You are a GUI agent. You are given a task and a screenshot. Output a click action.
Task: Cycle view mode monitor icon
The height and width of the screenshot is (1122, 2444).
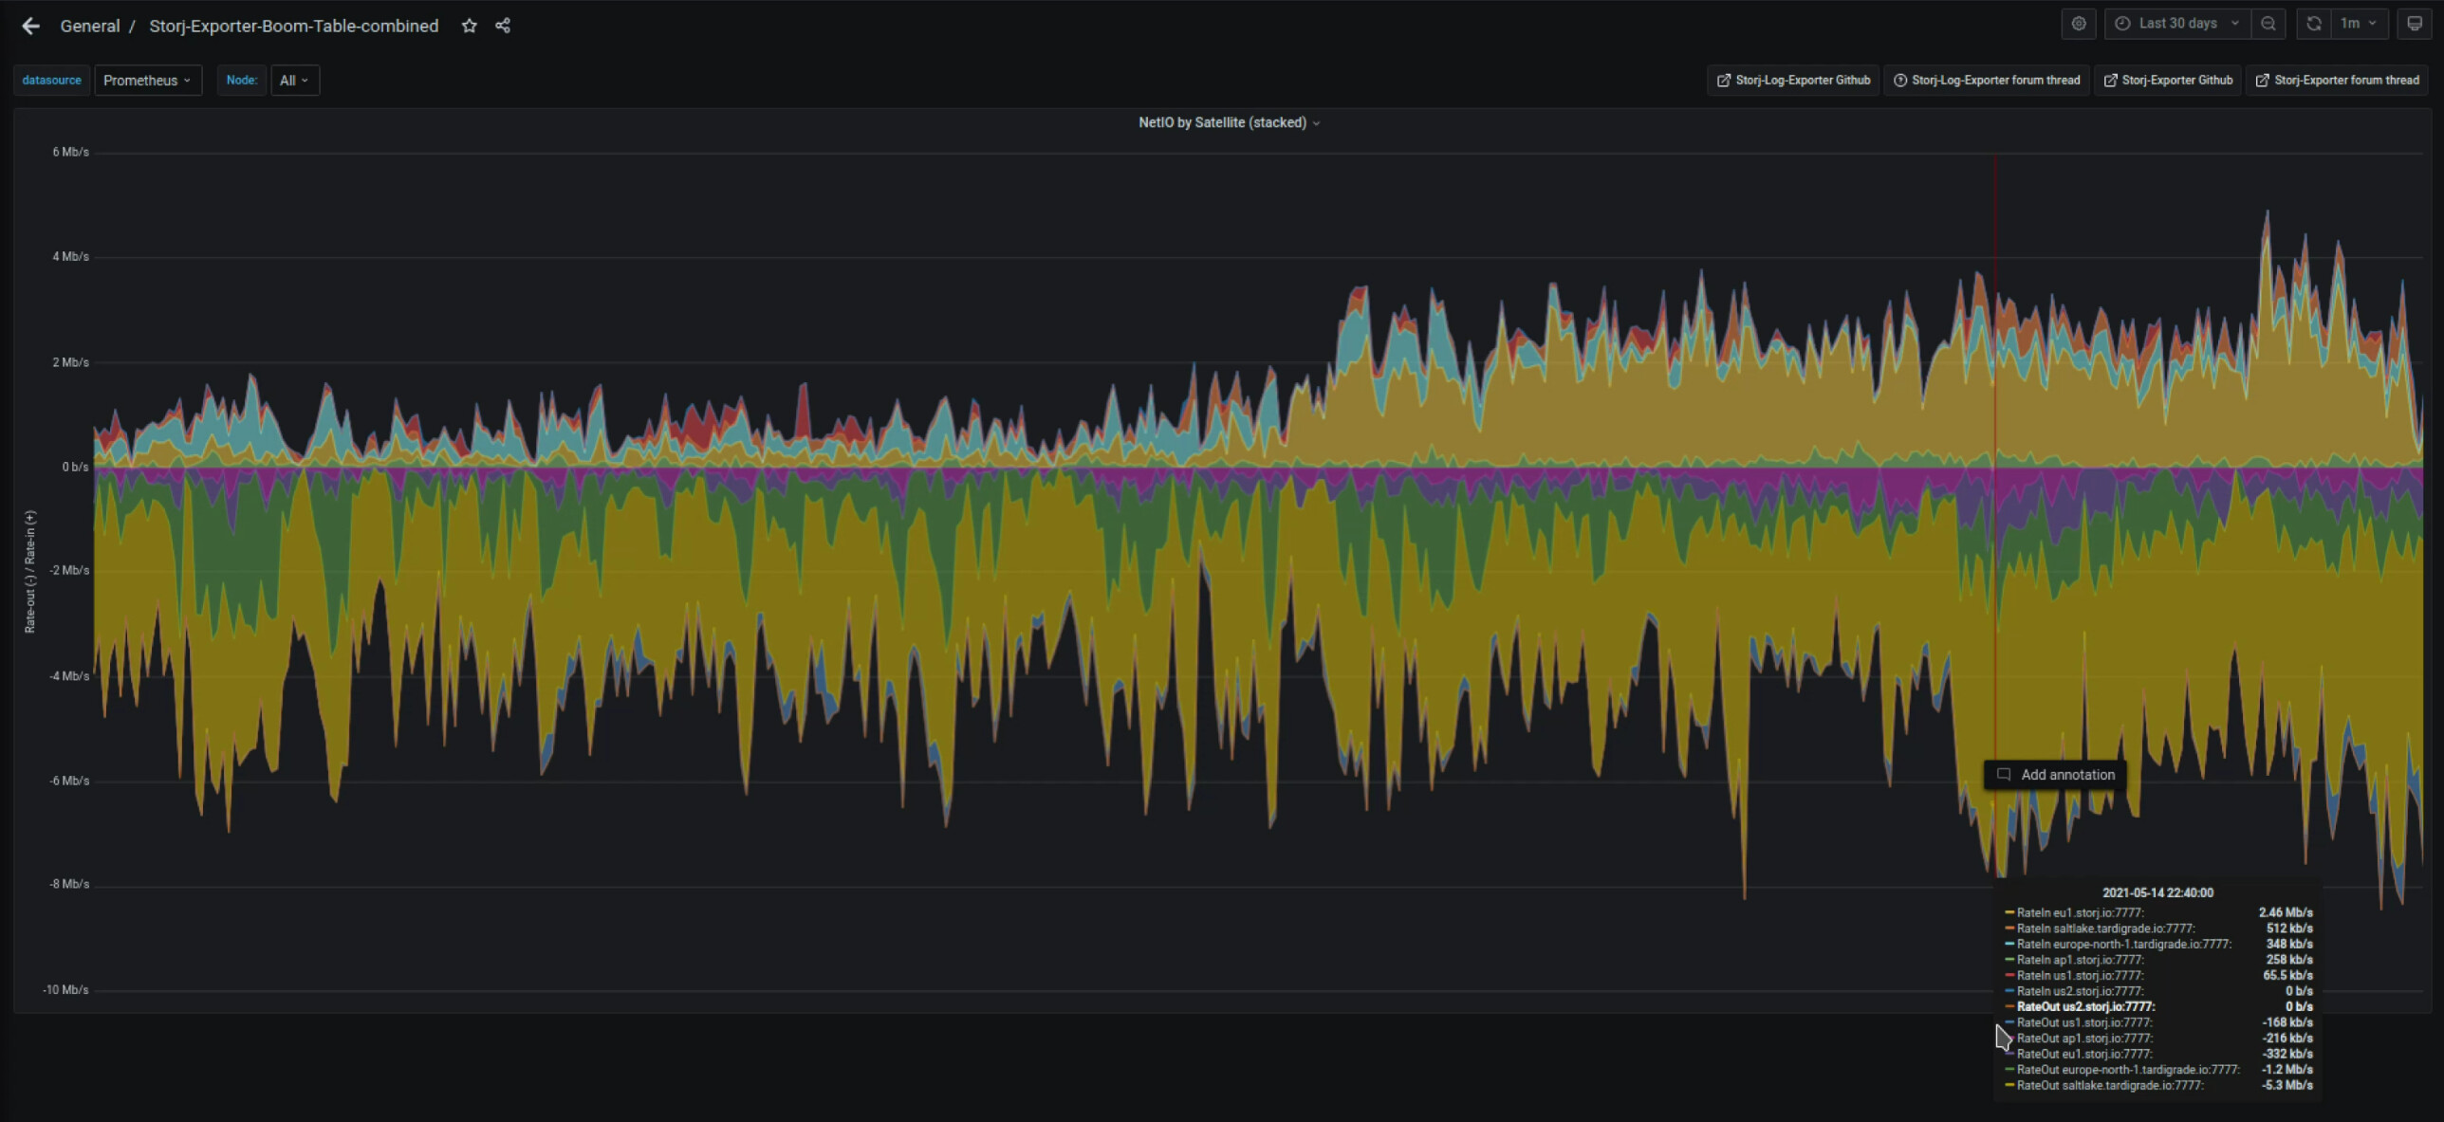click(x=2414, y=24)
